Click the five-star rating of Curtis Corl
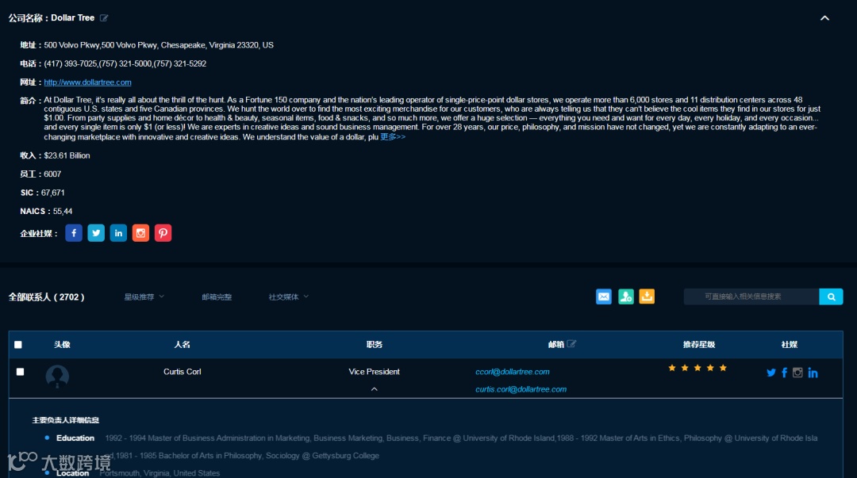 [698, 368]
